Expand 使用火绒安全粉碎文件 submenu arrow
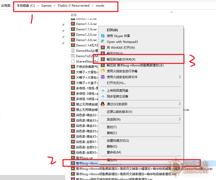Screen dimensions: 216x180 pyautogui.click(x=180, y=77)
